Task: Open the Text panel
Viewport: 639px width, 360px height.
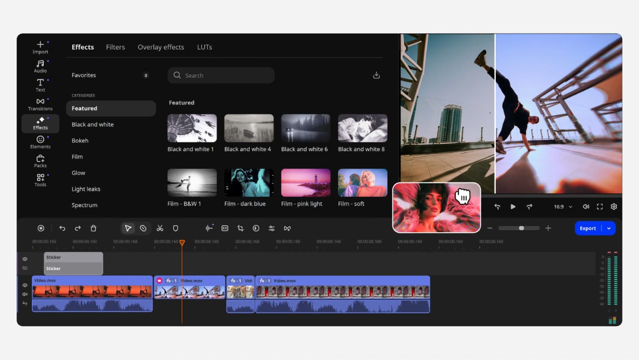Action: [40, 84]
